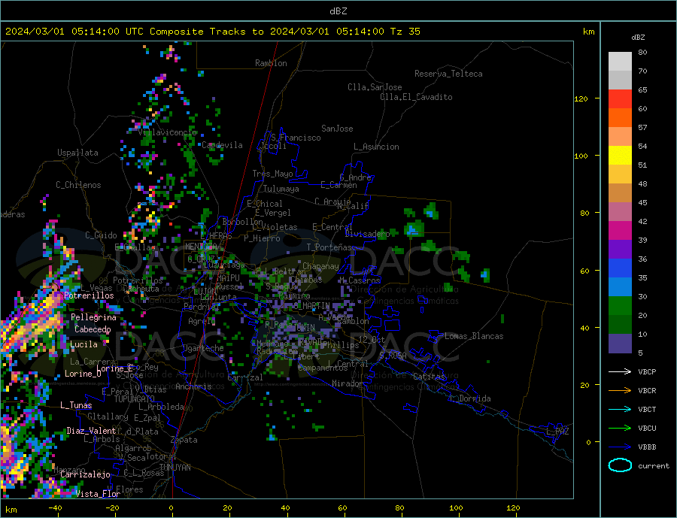This screenshot has height=518, width=677.
Task: Click the blue VBBB arrow in legend
Action: [x=621, y=447]
